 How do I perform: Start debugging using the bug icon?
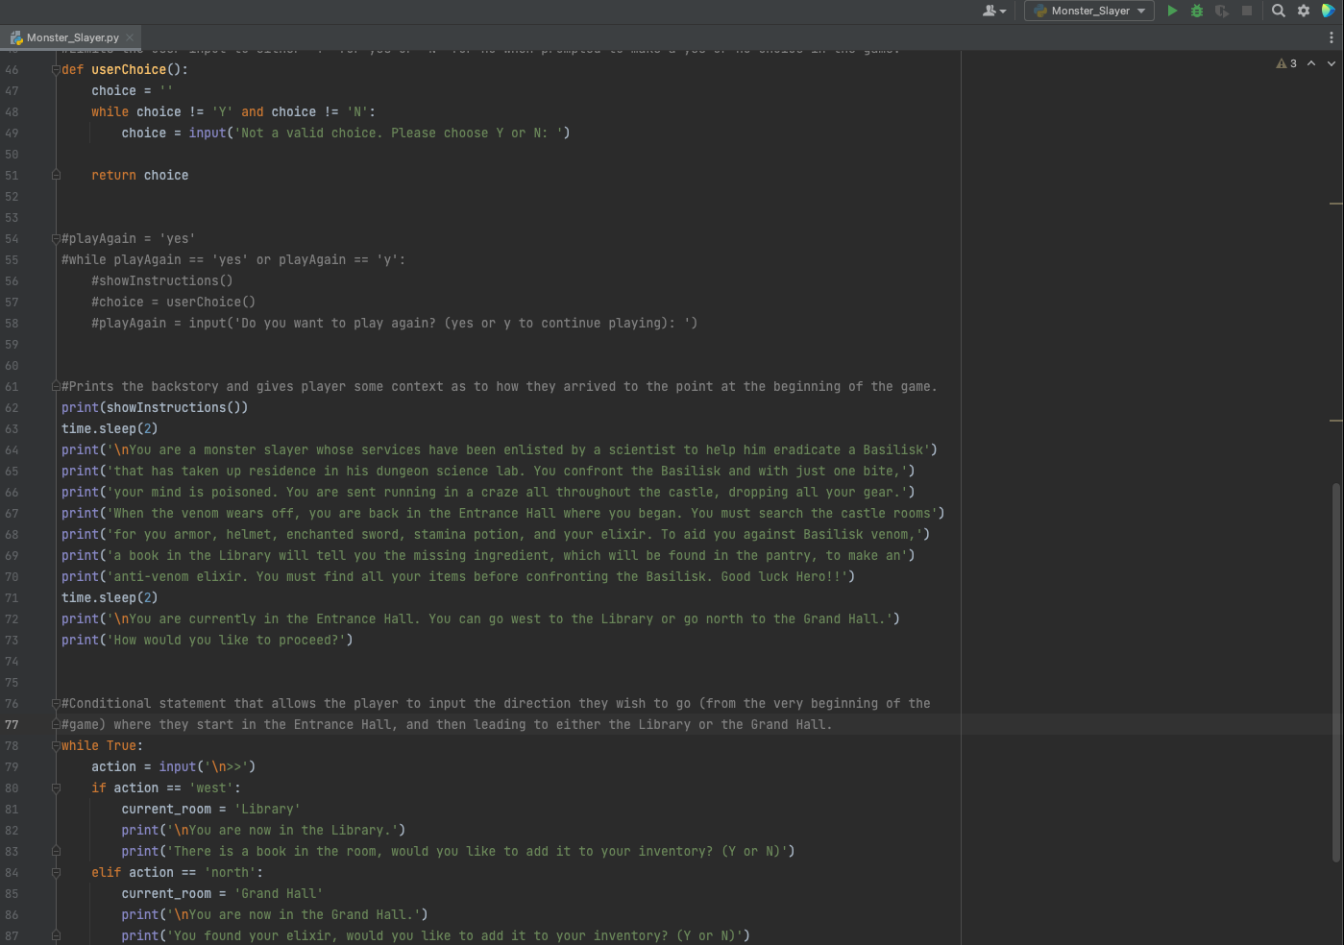1197,11
